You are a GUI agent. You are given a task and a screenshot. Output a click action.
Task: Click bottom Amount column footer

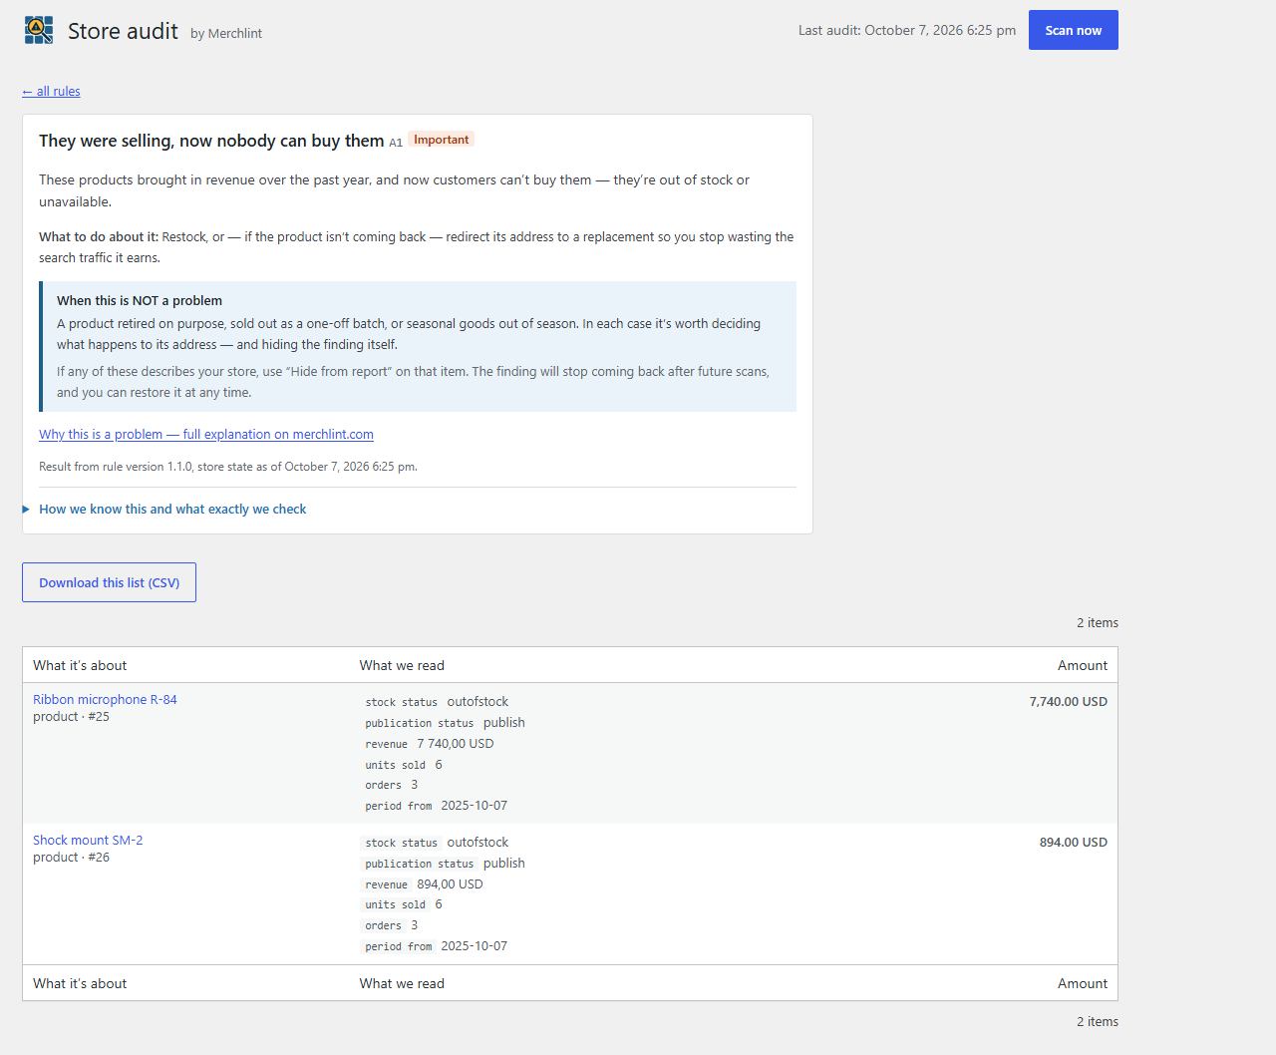(1083, 983)
